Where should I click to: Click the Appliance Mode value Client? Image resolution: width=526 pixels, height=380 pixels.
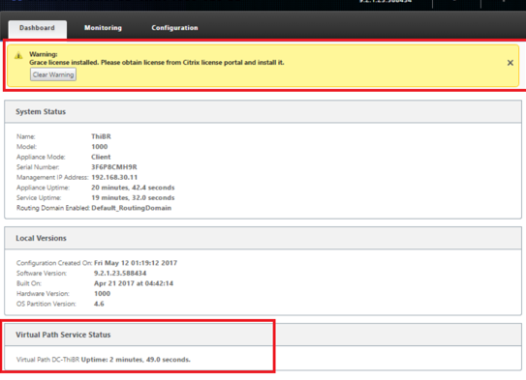point(101,157)
